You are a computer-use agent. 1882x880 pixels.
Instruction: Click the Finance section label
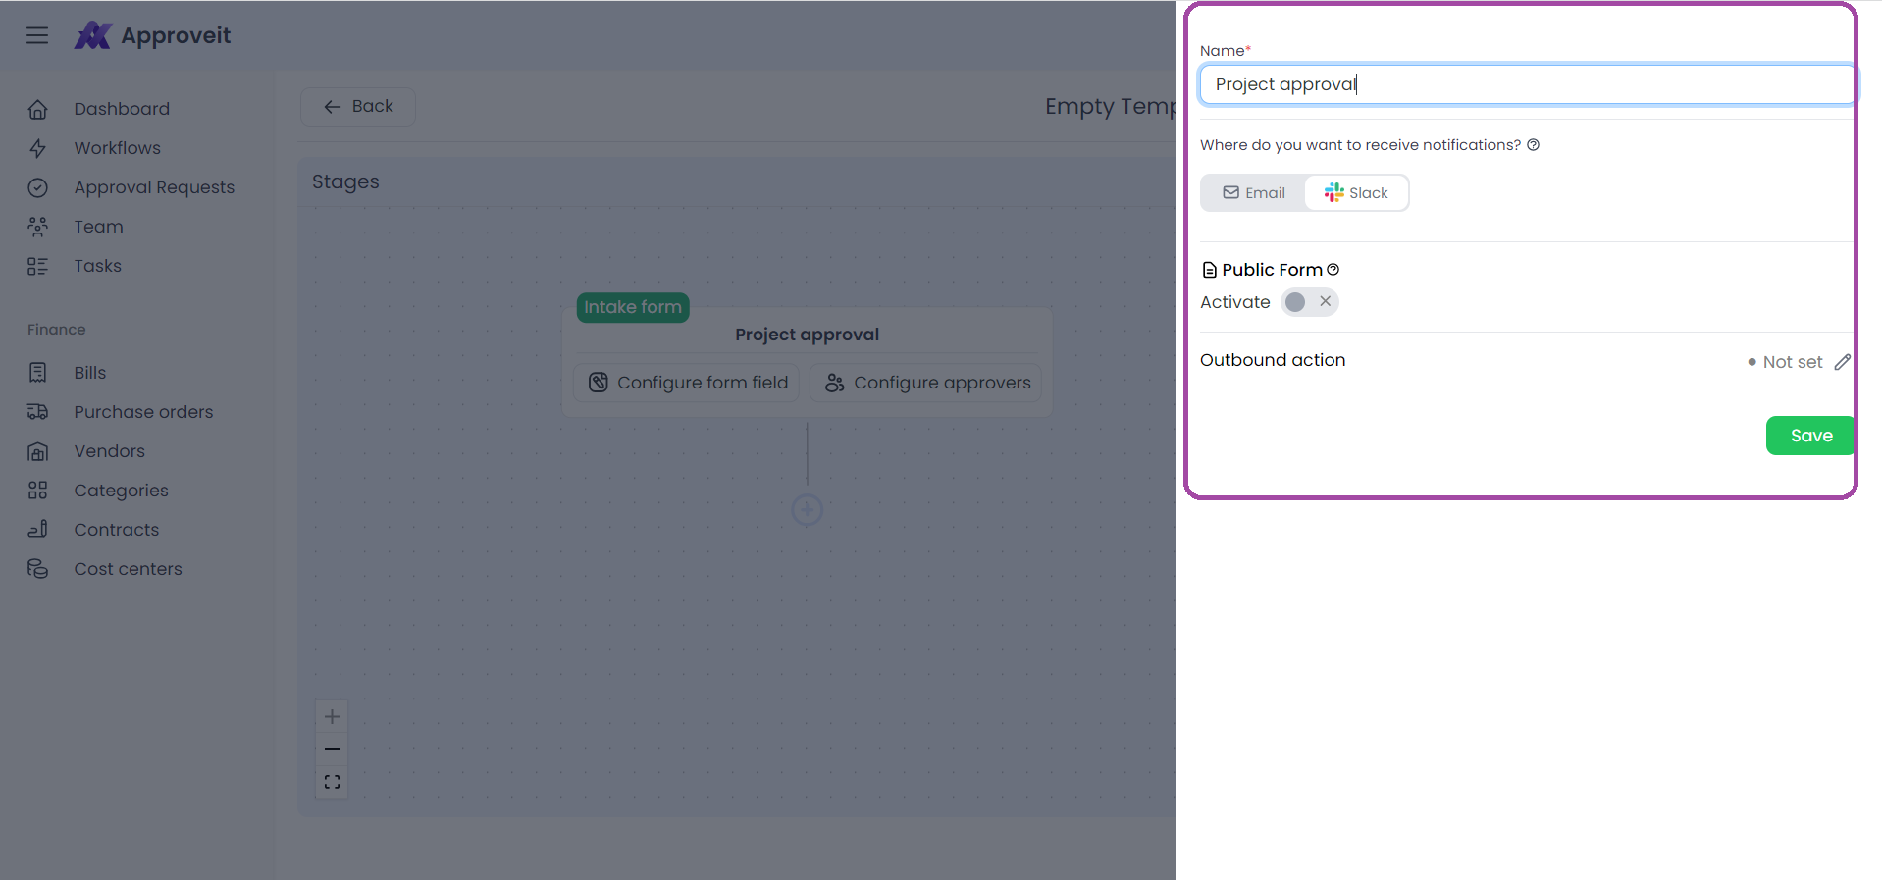point(57,330)
